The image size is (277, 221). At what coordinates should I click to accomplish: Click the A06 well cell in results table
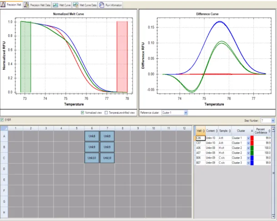tap(201, 148)
